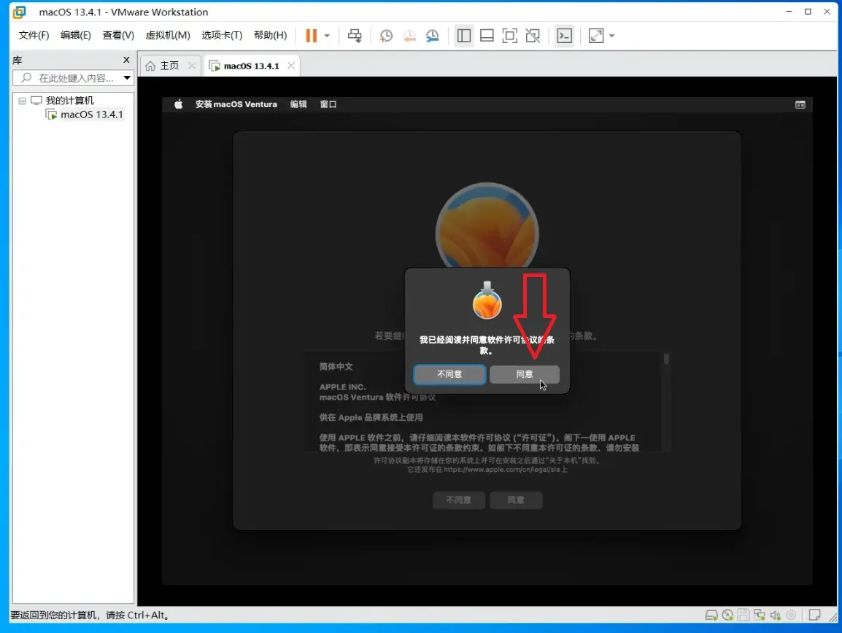The image size is (842, 633).
Task: Click the APPLE INC. heading in the license
Action: [343, 387]
